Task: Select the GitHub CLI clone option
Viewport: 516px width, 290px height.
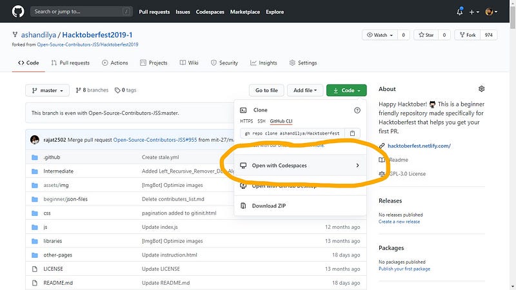Action: point(281,121)
